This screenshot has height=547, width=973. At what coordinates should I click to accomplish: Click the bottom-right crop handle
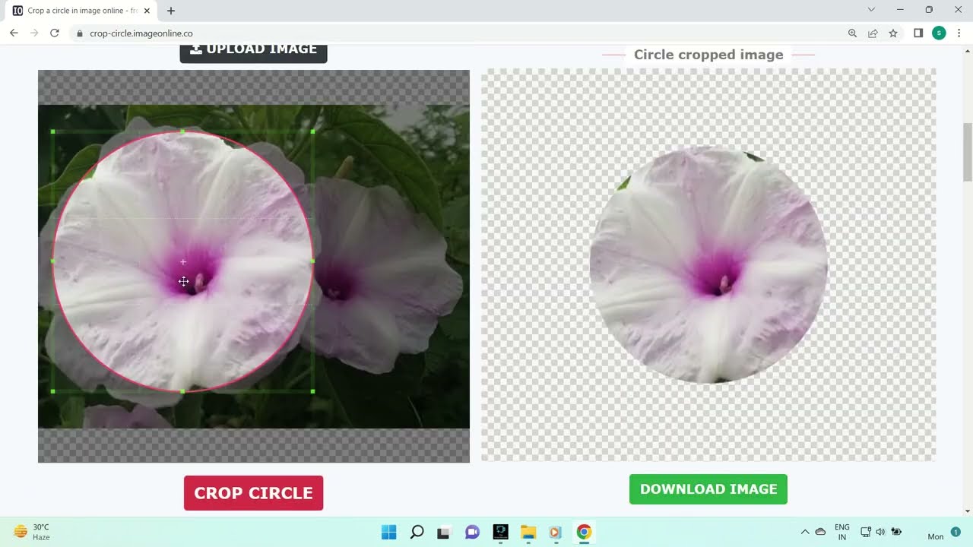click(313, 391)
